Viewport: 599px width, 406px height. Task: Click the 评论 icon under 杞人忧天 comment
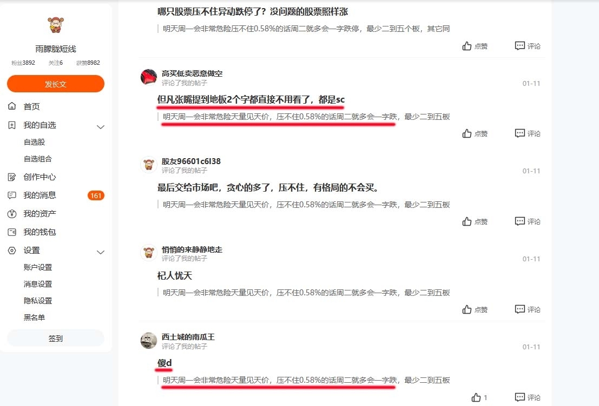pos(519,309)
